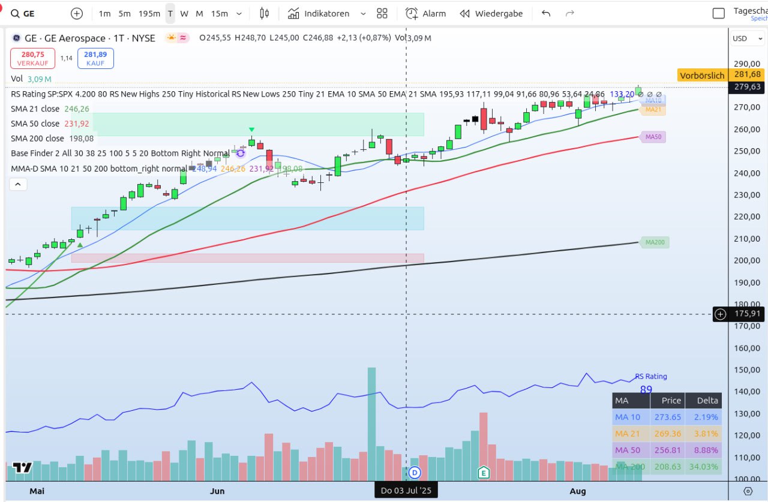Undo the last chart action
Screen dimensions: 768x502
pyautogui.click(x=546, y=13)
